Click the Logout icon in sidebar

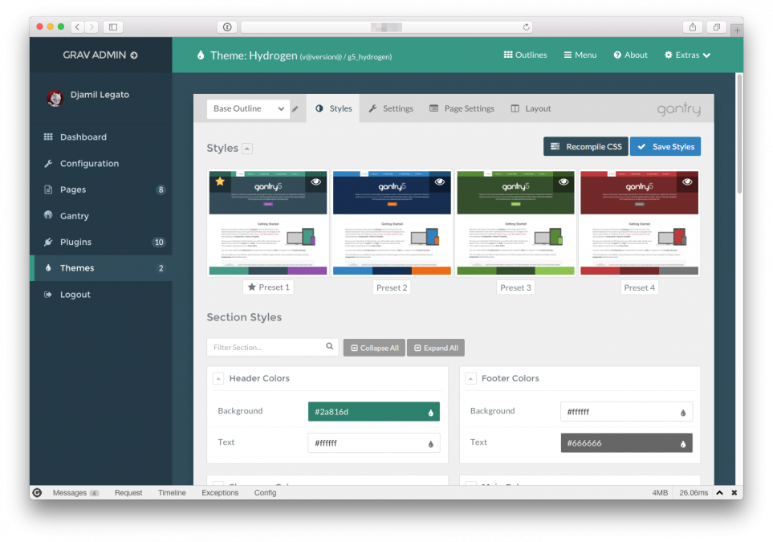(48, 295)
